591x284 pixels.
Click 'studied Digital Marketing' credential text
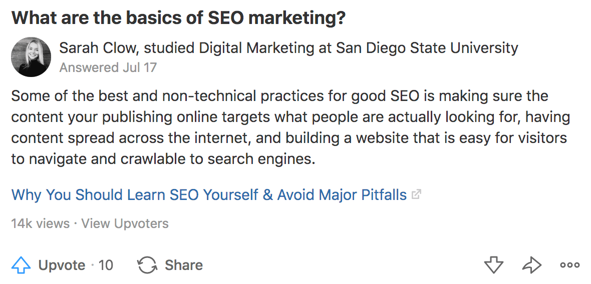(x=229, y=48)
